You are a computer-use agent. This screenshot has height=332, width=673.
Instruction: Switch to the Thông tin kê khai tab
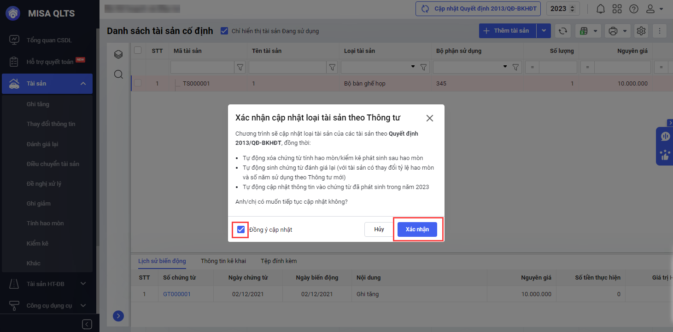[223, 261]
